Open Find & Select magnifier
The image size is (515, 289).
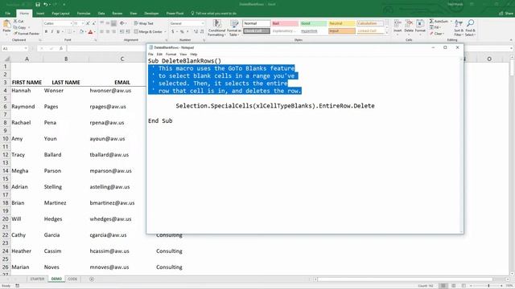click(470, 28)
